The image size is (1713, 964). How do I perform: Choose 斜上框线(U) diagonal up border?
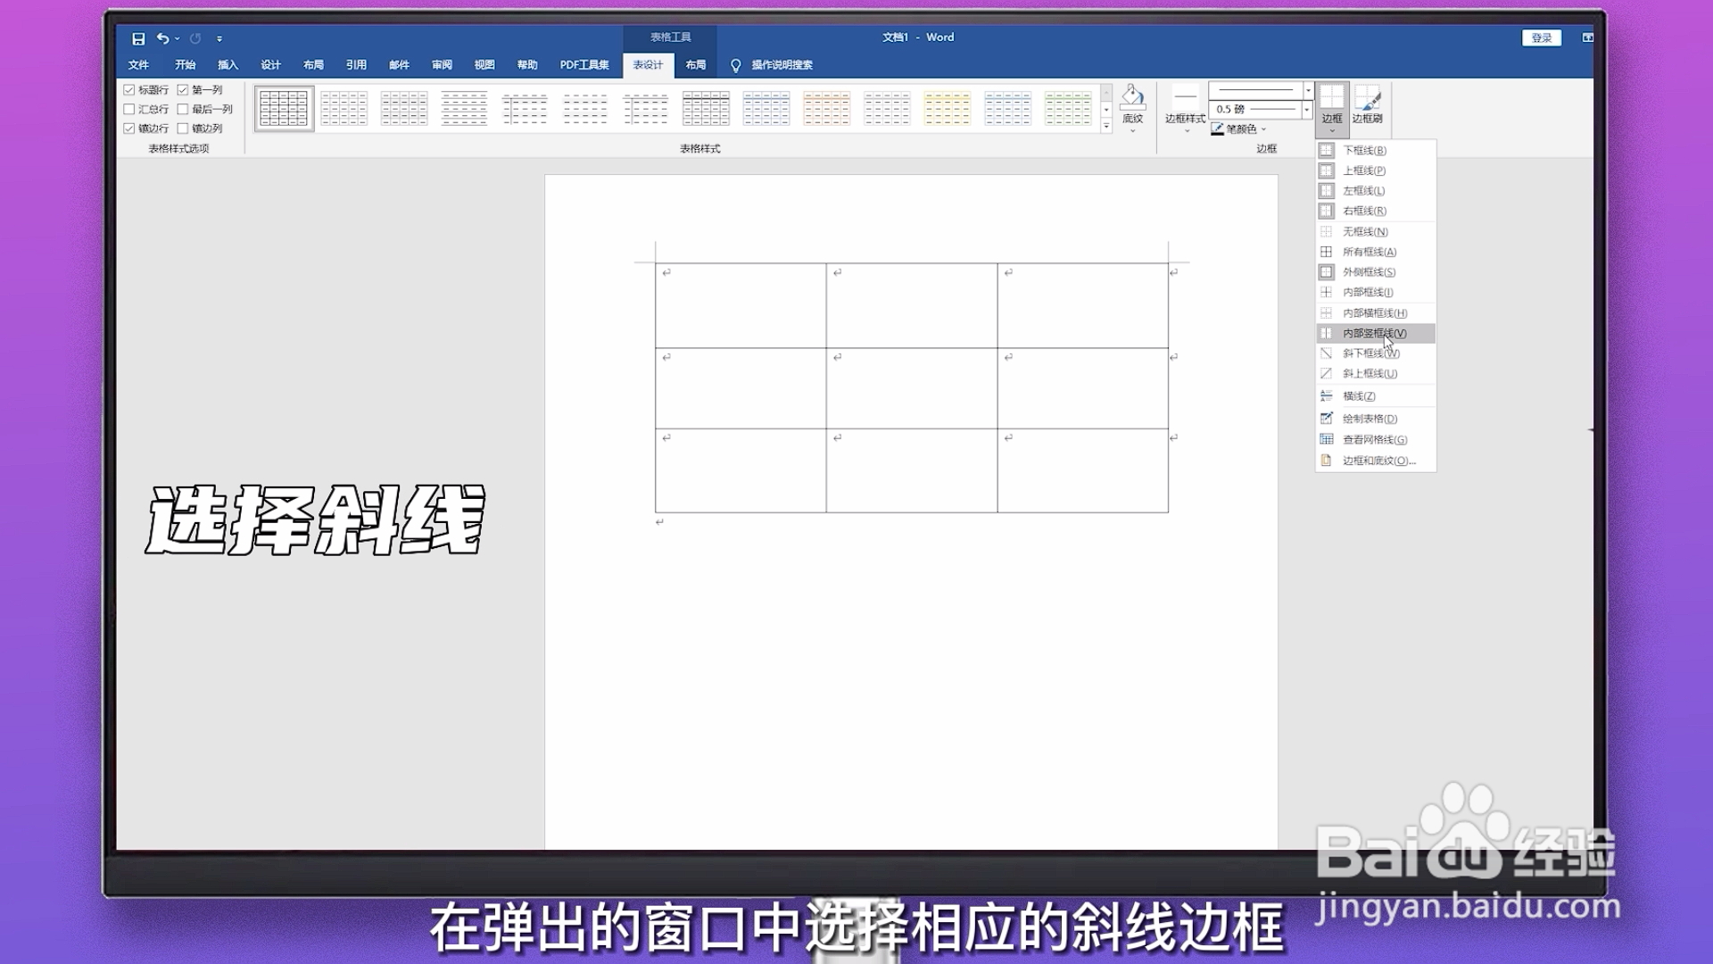[x=1376, y=373]
